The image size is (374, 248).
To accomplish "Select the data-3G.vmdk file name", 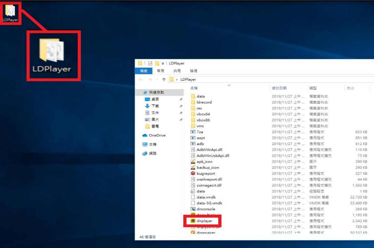I will tap(209, 203).
